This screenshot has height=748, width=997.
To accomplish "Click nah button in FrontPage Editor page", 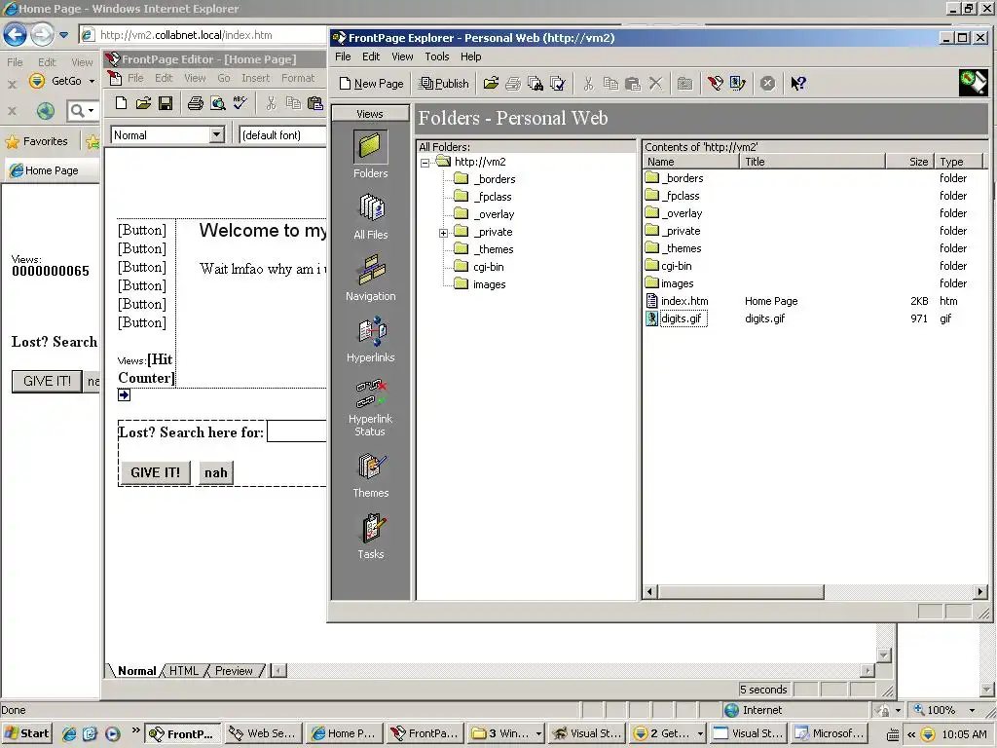I will click(x=215, y=472).
